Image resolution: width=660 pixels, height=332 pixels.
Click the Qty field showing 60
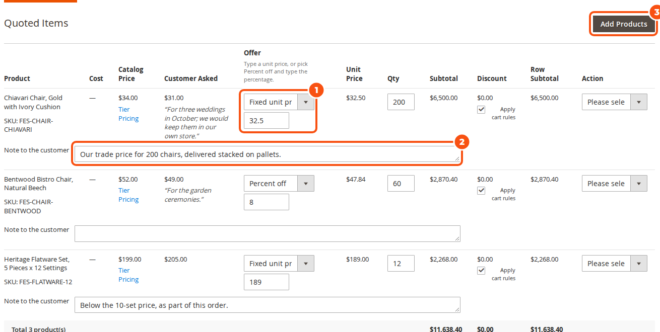tap(401, 184)
